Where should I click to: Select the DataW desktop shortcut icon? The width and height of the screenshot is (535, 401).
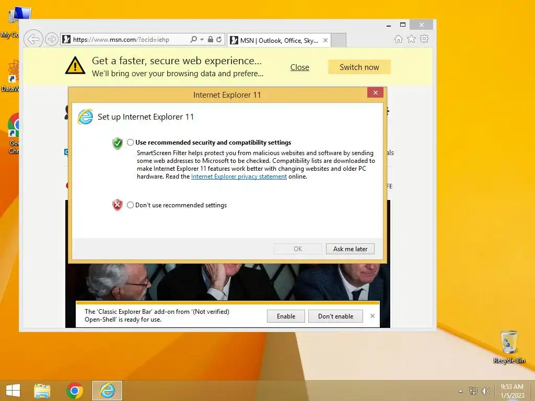pyautogui.click(x=13, y=76)
